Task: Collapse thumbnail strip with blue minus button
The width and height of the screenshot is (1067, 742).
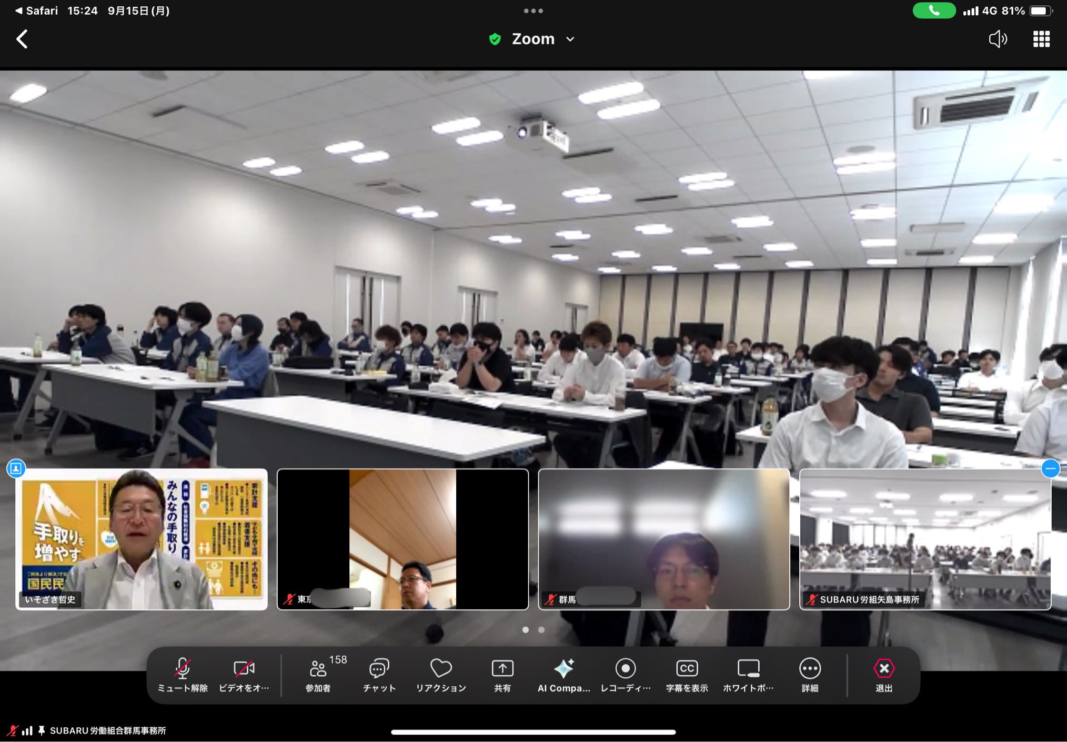Action: 1050,468
